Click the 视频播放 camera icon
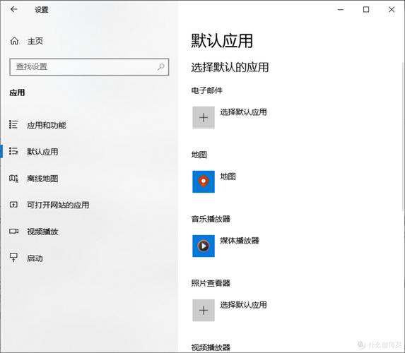The height and width of the screenshot is (353, 405). coord(13,231)
